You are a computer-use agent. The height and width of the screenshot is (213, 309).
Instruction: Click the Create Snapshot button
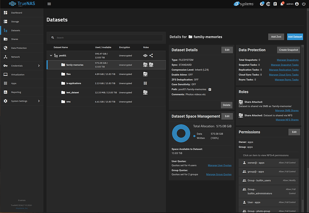pos(288,50)
